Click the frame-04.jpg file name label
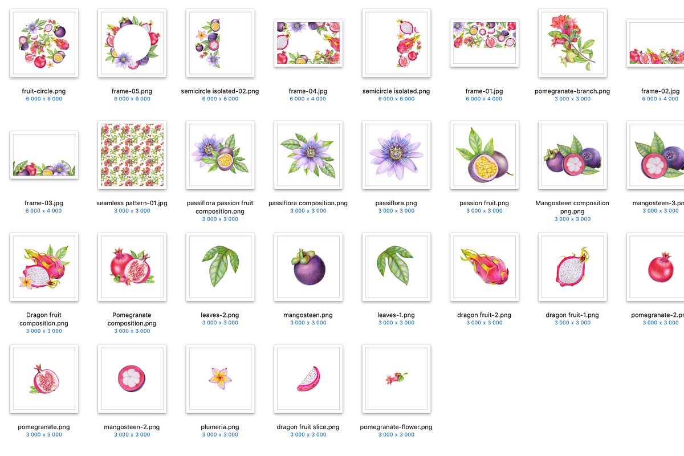The image size is (684, 456). [x=308, y=91]
